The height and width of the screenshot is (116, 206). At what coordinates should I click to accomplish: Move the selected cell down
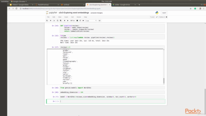(x=68, y=21)
